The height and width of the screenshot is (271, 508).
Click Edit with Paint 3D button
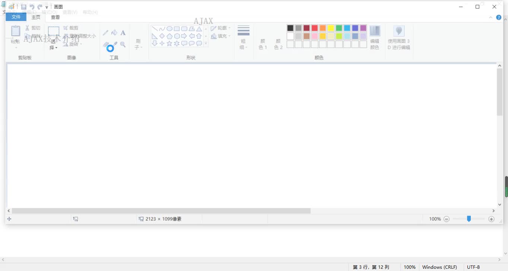tap(399, 38)
